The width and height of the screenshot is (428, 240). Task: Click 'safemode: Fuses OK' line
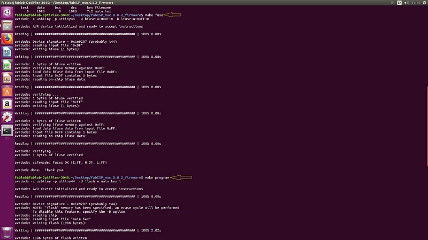(x=61, y=162)
